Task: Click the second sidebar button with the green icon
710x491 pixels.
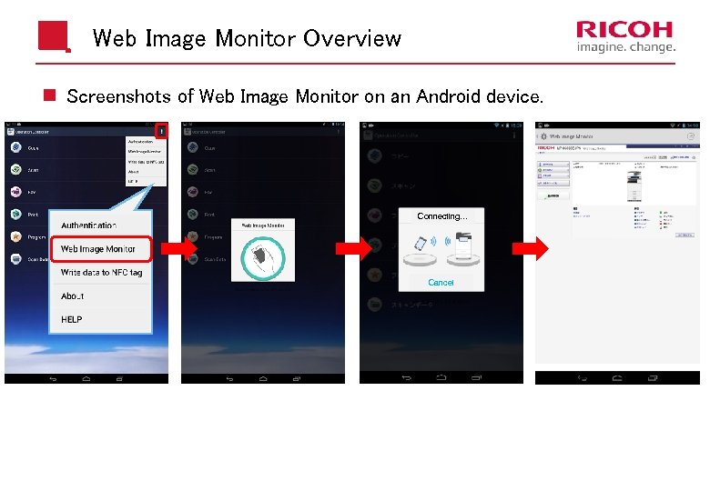Action: pos(553,170)
